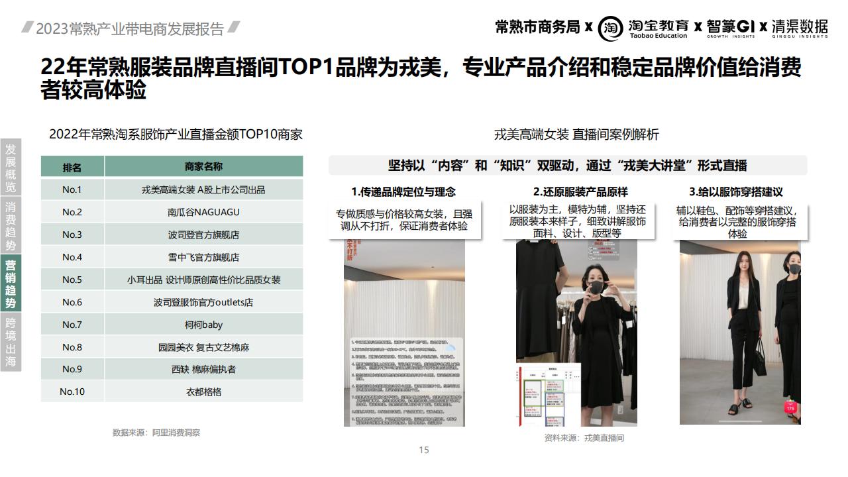Open the first livestream screenshot with text notice
The width and height of the screenshot is (848, 477).
404,333
